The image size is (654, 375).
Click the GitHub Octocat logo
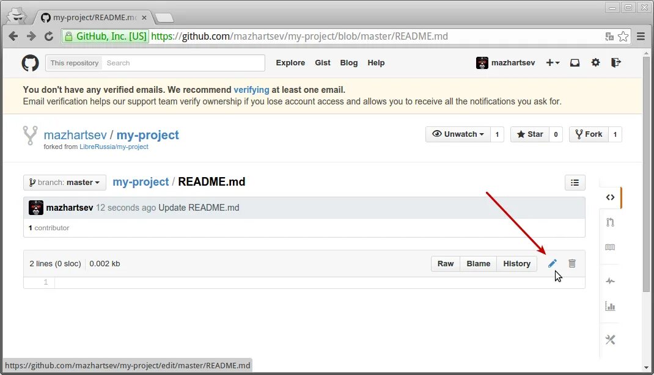tap(30, 63)
